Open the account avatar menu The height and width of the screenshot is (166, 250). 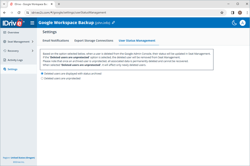242,23
